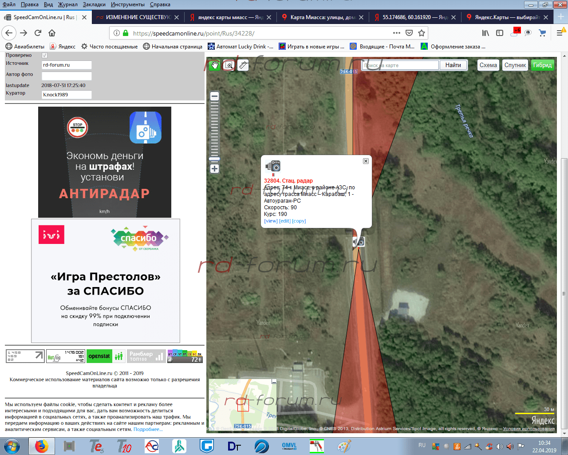The width and height of the screenshot is (568, 455).
Task: Open the [edit] link in popup
Action: pyautogui.click(x=285, y=221)
